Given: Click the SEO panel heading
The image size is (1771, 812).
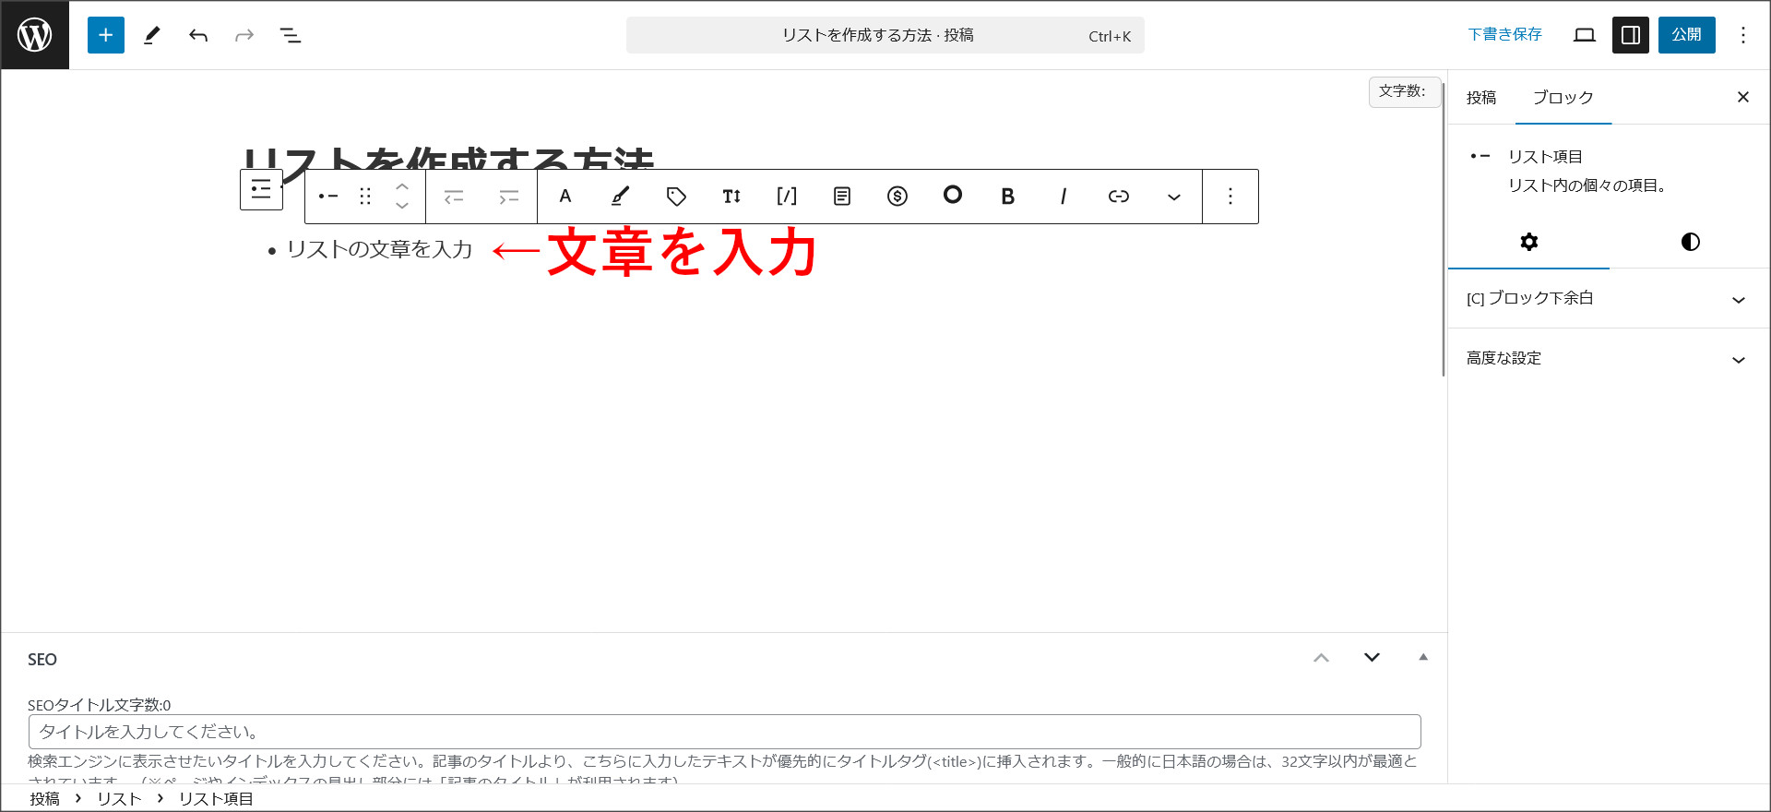Looking at the screenshot, I should click(42, 660).
